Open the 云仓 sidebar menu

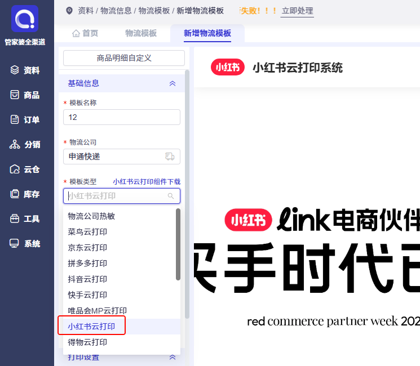pos(25,169)
